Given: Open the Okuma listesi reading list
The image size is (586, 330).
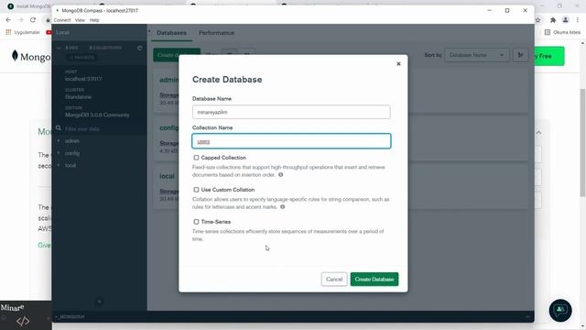Looking at the screenshot, I should tap(562, 33).
